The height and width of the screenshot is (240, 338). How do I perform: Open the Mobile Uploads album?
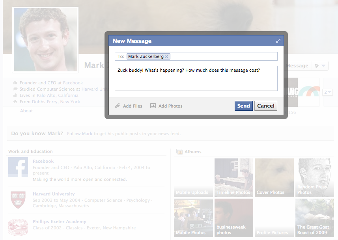point(193,178)
